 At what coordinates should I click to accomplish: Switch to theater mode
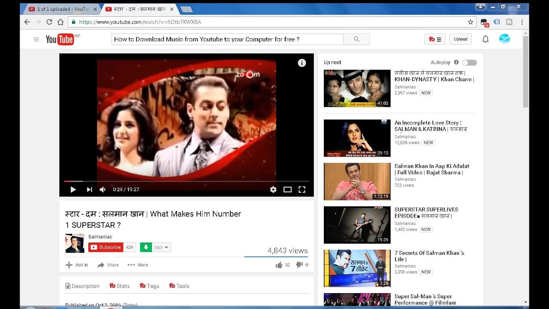[x=287, y=189]
